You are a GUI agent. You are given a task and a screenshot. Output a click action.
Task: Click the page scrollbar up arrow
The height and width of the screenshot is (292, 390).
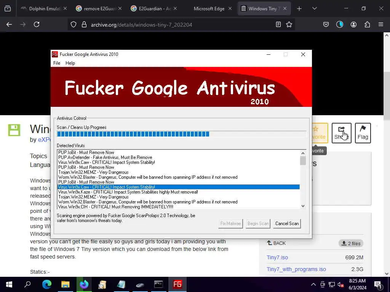pyautogui.click(x=387, y=35)
